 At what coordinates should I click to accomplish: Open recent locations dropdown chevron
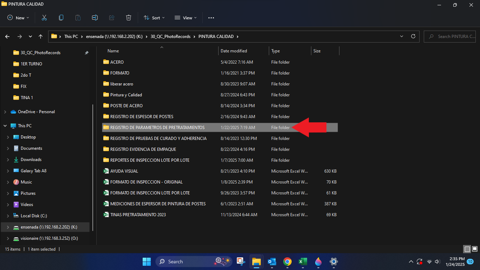[30, 36]
